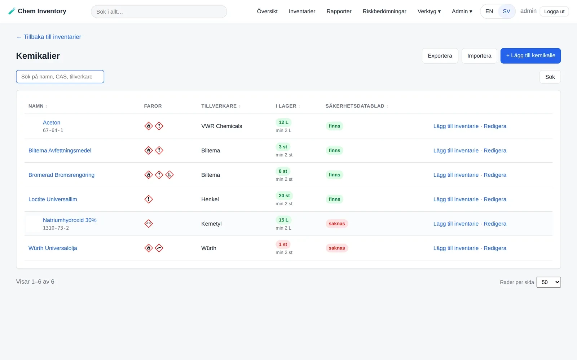Image resolution: width=577 pixels, height=360 pixels.
Task: Sort table by NAMN column
Action: 38,106
